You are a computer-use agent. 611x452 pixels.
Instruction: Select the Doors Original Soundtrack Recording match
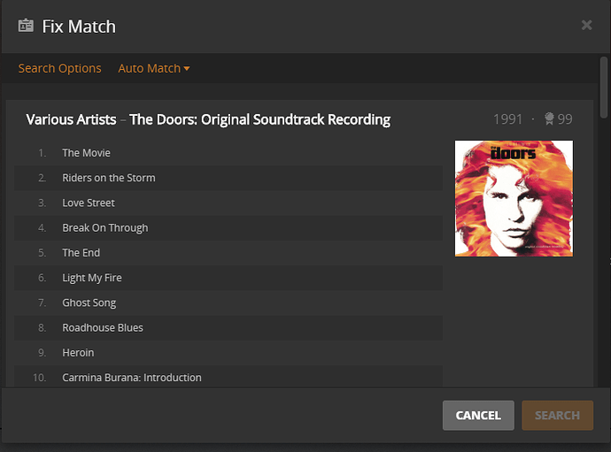tap(208, 119)
